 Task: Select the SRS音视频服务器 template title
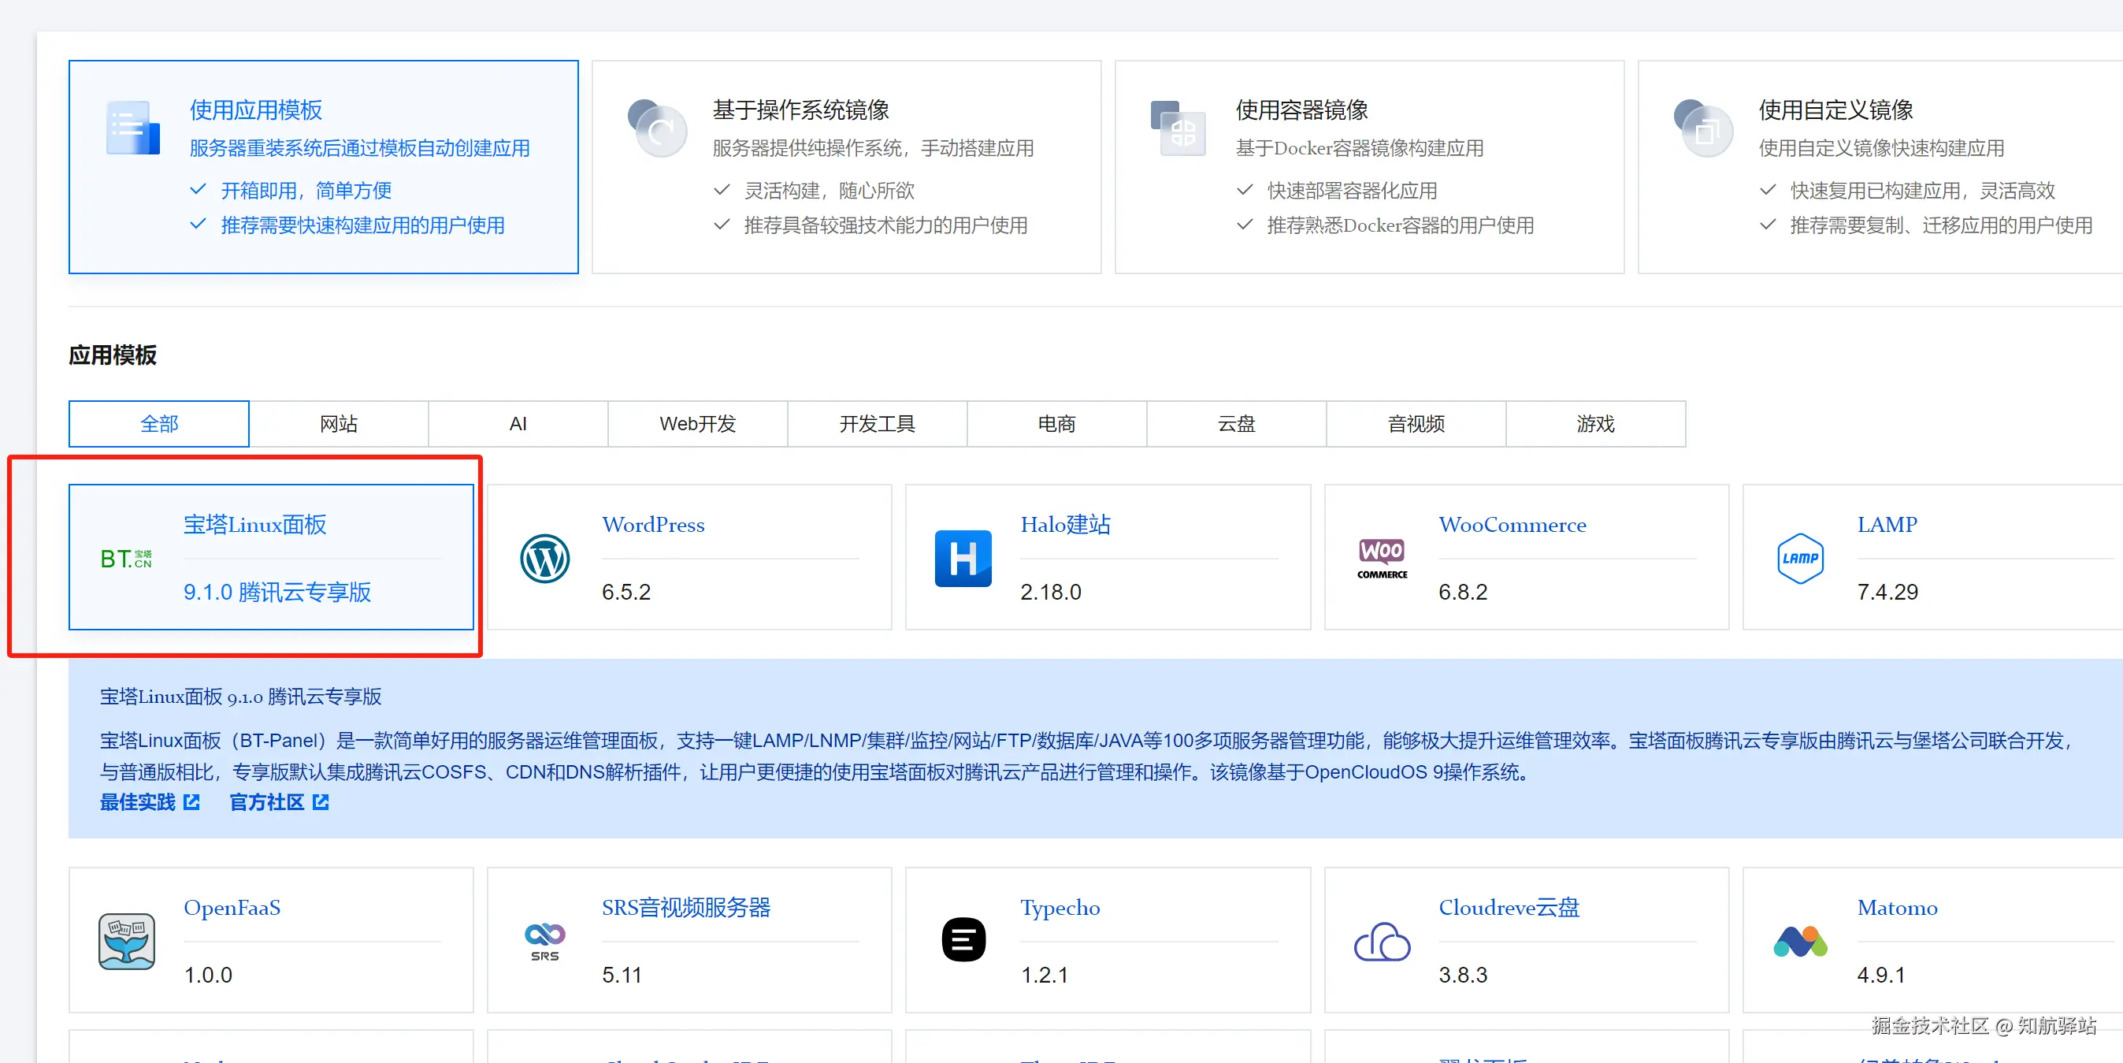click(685, 907)
